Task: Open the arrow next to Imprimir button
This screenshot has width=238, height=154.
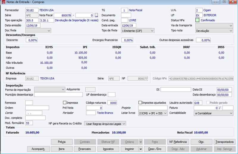Action: 141,149
